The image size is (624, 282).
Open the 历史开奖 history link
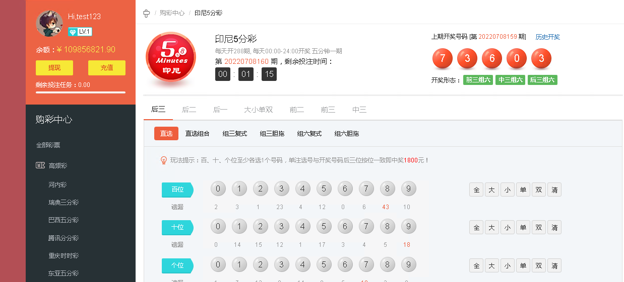547,37
